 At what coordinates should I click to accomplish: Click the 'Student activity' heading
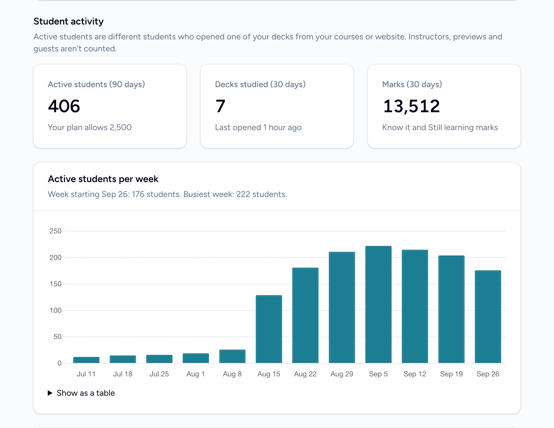point(69,21)
